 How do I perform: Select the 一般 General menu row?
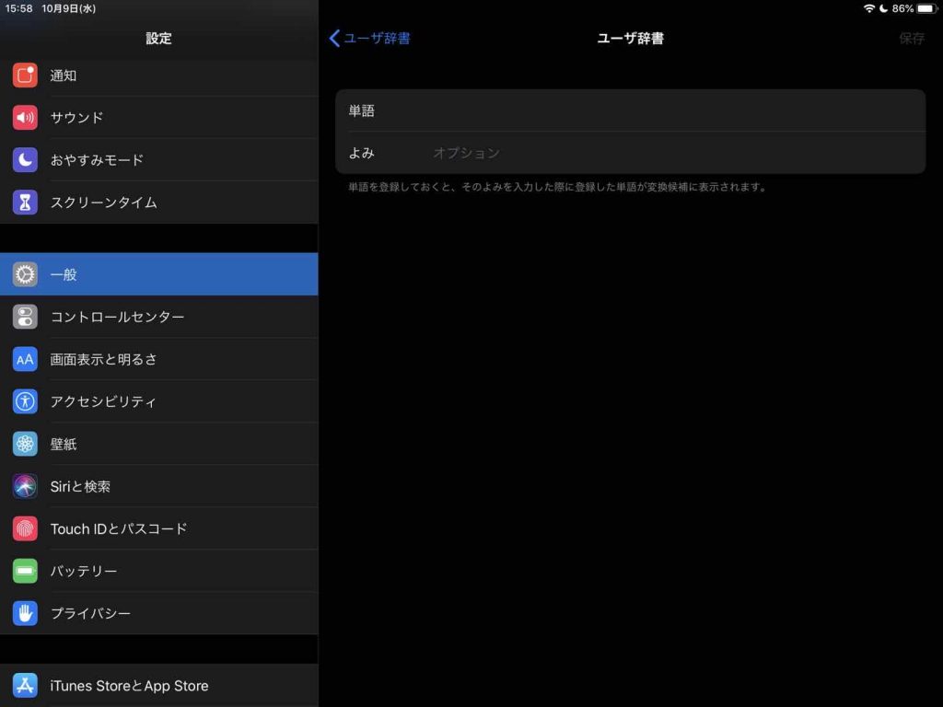[158, 274]
